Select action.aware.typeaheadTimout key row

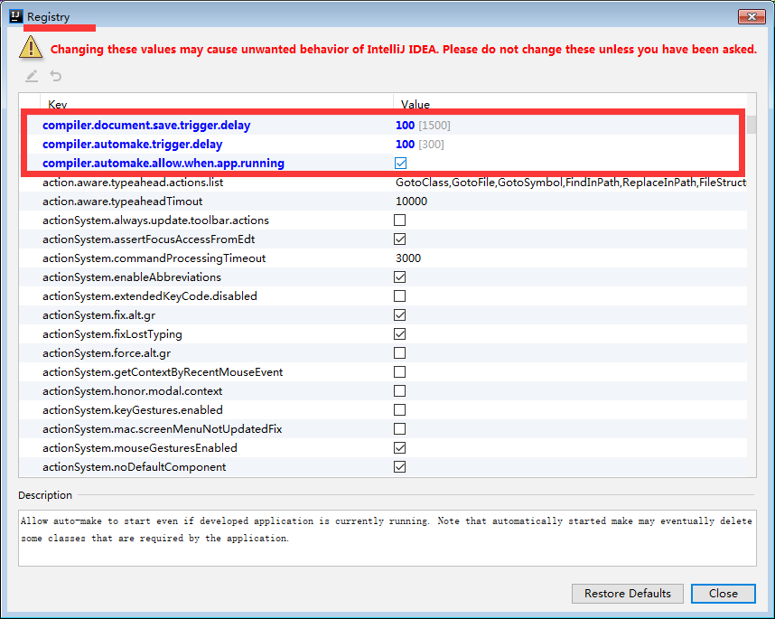click(123, 202)
